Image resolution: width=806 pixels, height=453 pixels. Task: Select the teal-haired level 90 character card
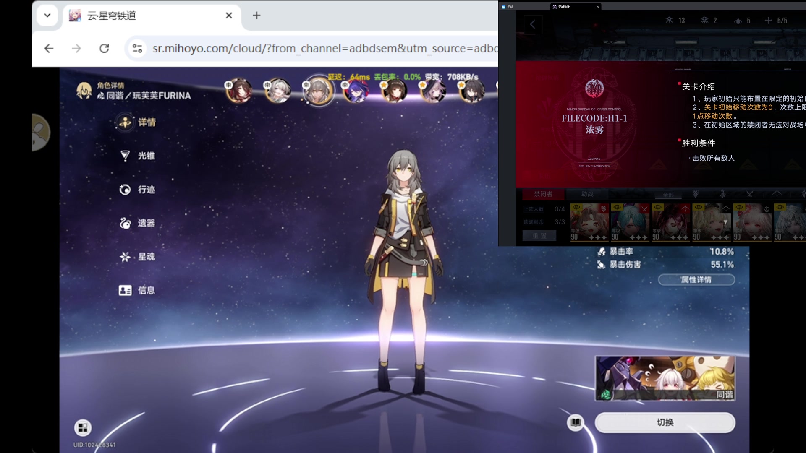pos(631,222)
